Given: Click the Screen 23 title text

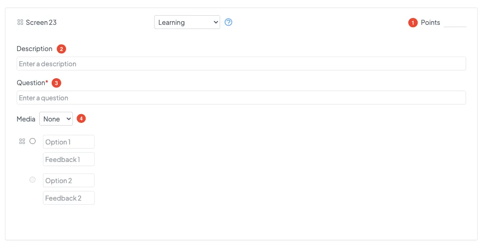Looking at the screenshot, I should (41, 23).
